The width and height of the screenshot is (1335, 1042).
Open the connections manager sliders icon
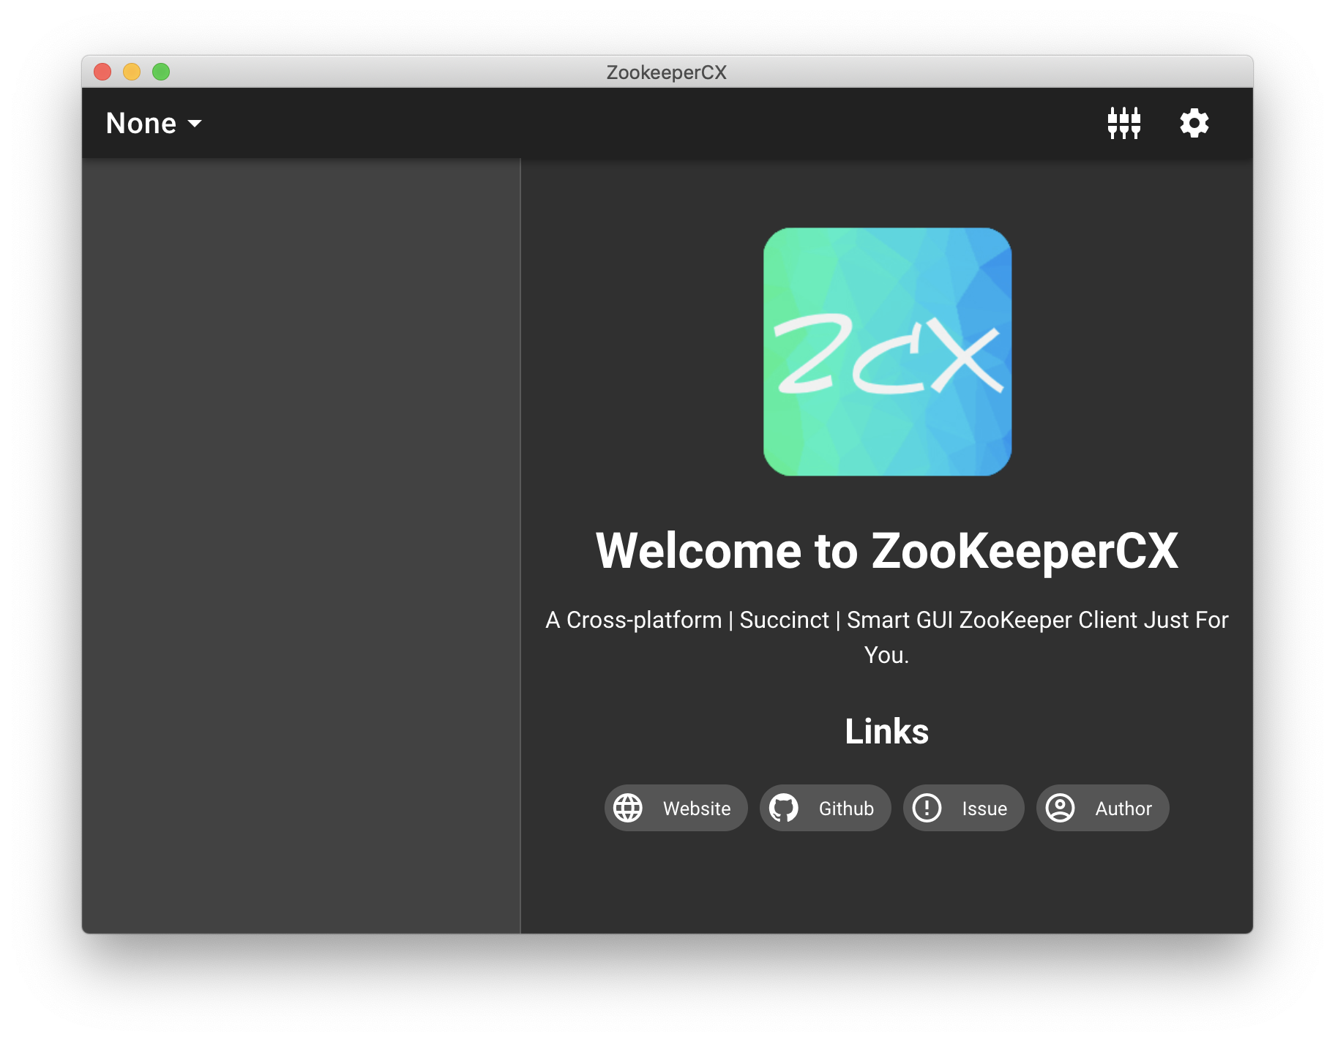pyautogui.click(x=1123, y=123)
